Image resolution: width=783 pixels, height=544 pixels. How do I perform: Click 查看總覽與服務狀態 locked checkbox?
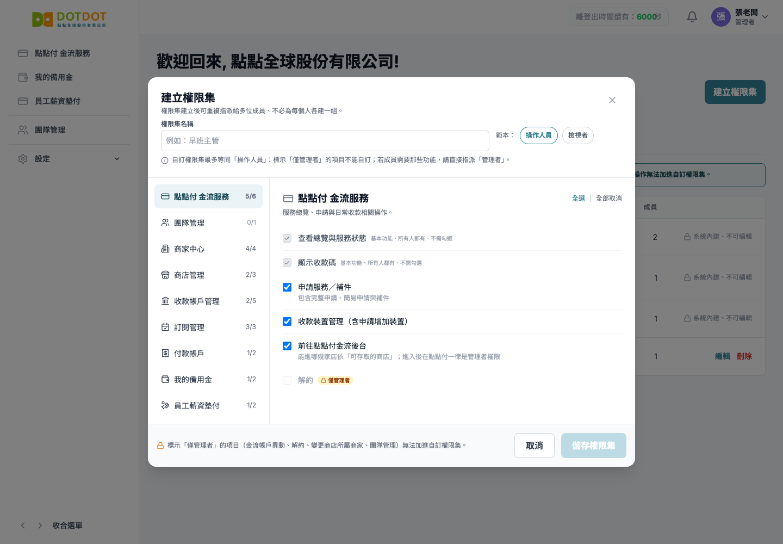(287, 238)
